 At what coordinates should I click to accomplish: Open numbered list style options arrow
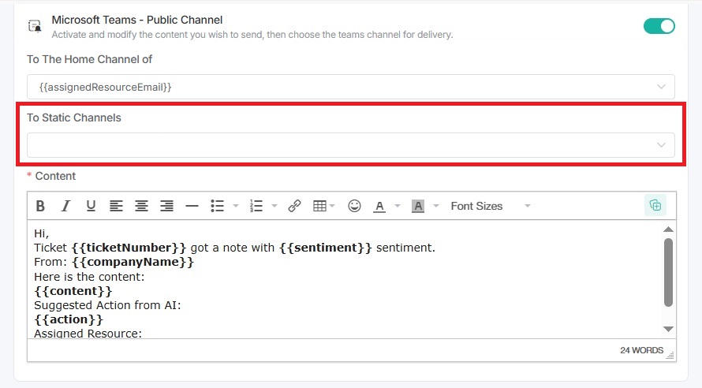(x=274, y=206)
